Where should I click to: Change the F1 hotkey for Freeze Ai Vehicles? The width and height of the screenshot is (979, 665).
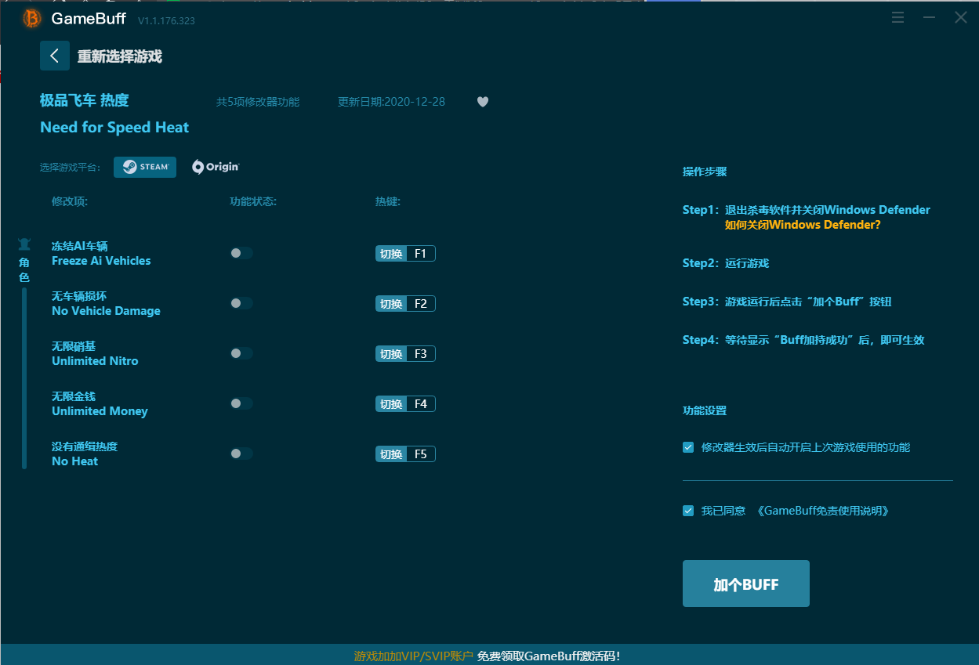pyautogui.click(x=405, y=254)
